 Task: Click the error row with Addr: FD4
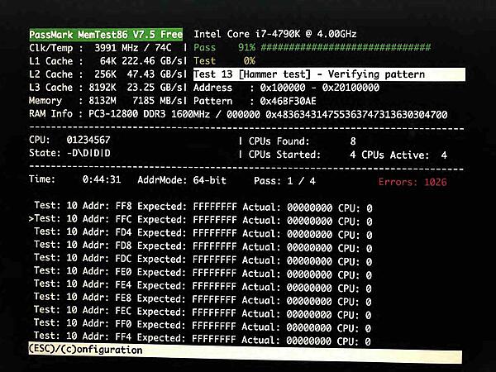pos(203,233)
